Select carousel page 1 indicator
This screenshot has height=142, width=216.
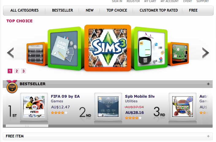tap(10, 71)
